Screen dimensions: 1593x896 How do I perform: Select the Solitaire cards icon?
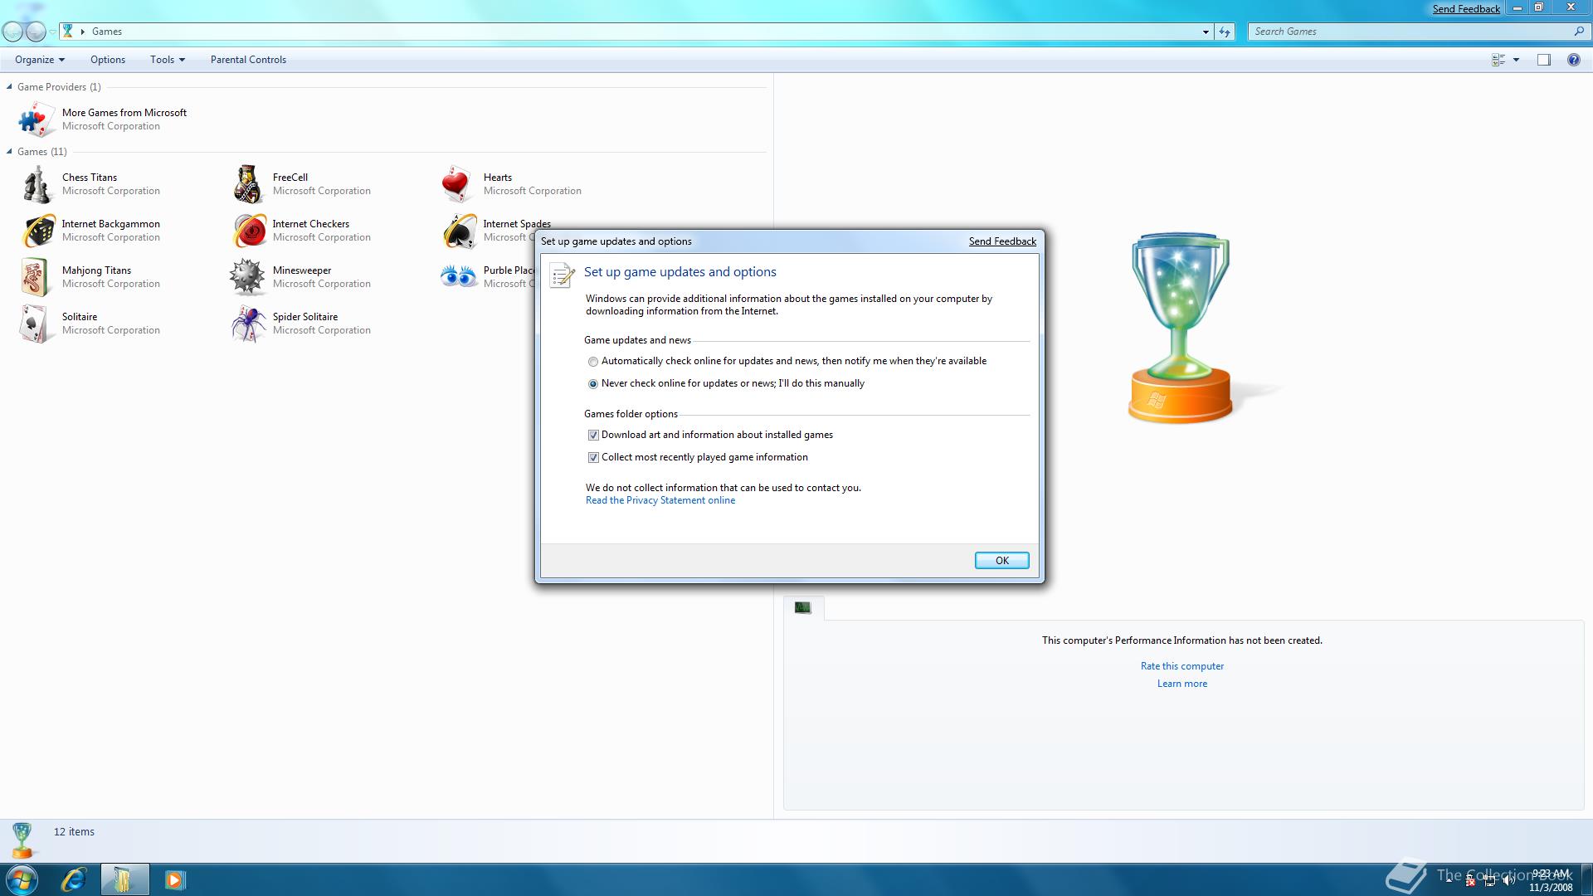click(x=36, y=324)
